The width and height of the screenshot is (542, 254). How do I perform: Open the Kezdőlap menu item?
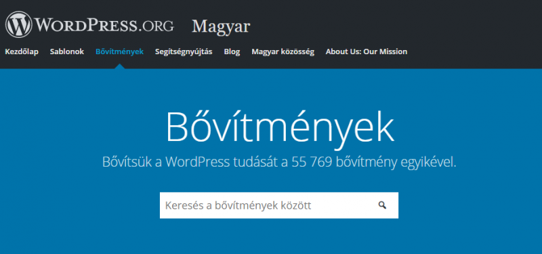click(22, 52)
